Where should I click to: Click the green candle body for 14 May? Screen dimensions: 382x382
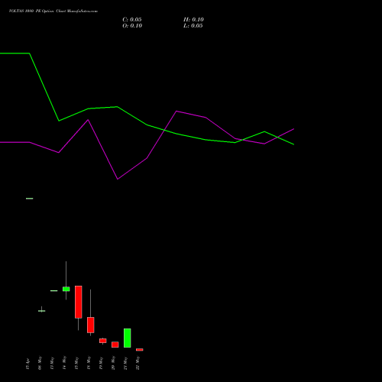pyautogui.click(x=66, y=289)
